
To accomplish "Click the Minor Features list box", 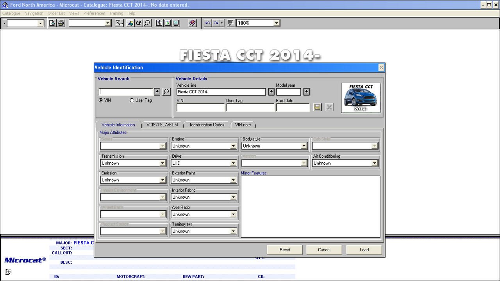I will click(x=311, y=206).
